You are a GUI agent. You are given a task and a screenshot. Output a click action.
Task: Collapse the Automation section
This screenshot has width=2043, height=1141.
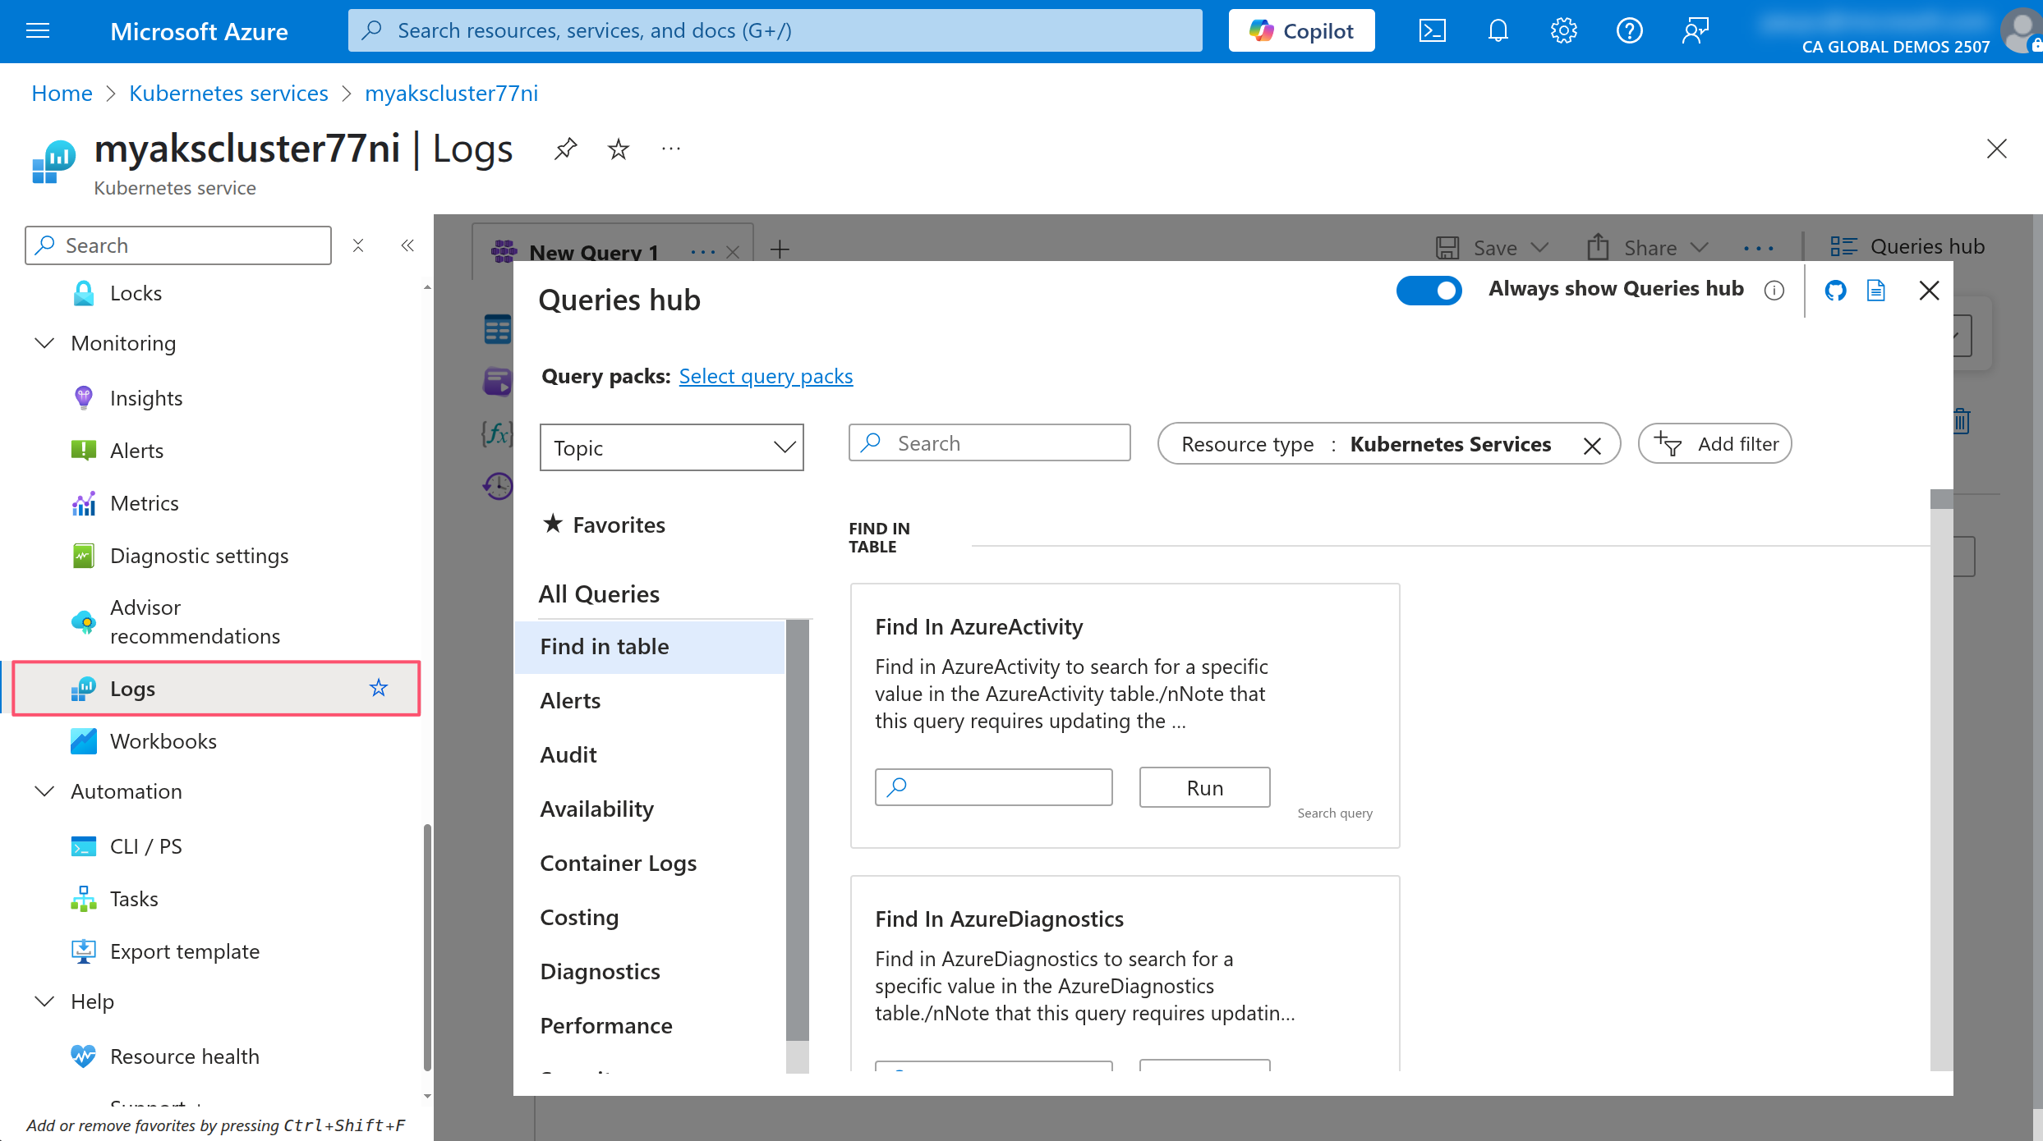click(x=44, y=791)
